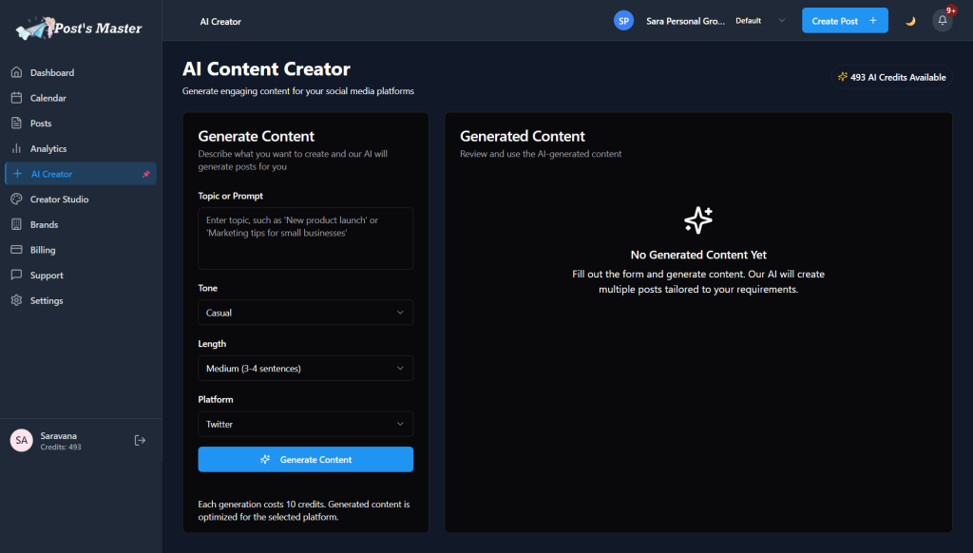Go to Billing in the sidebar

click(43, 251)
